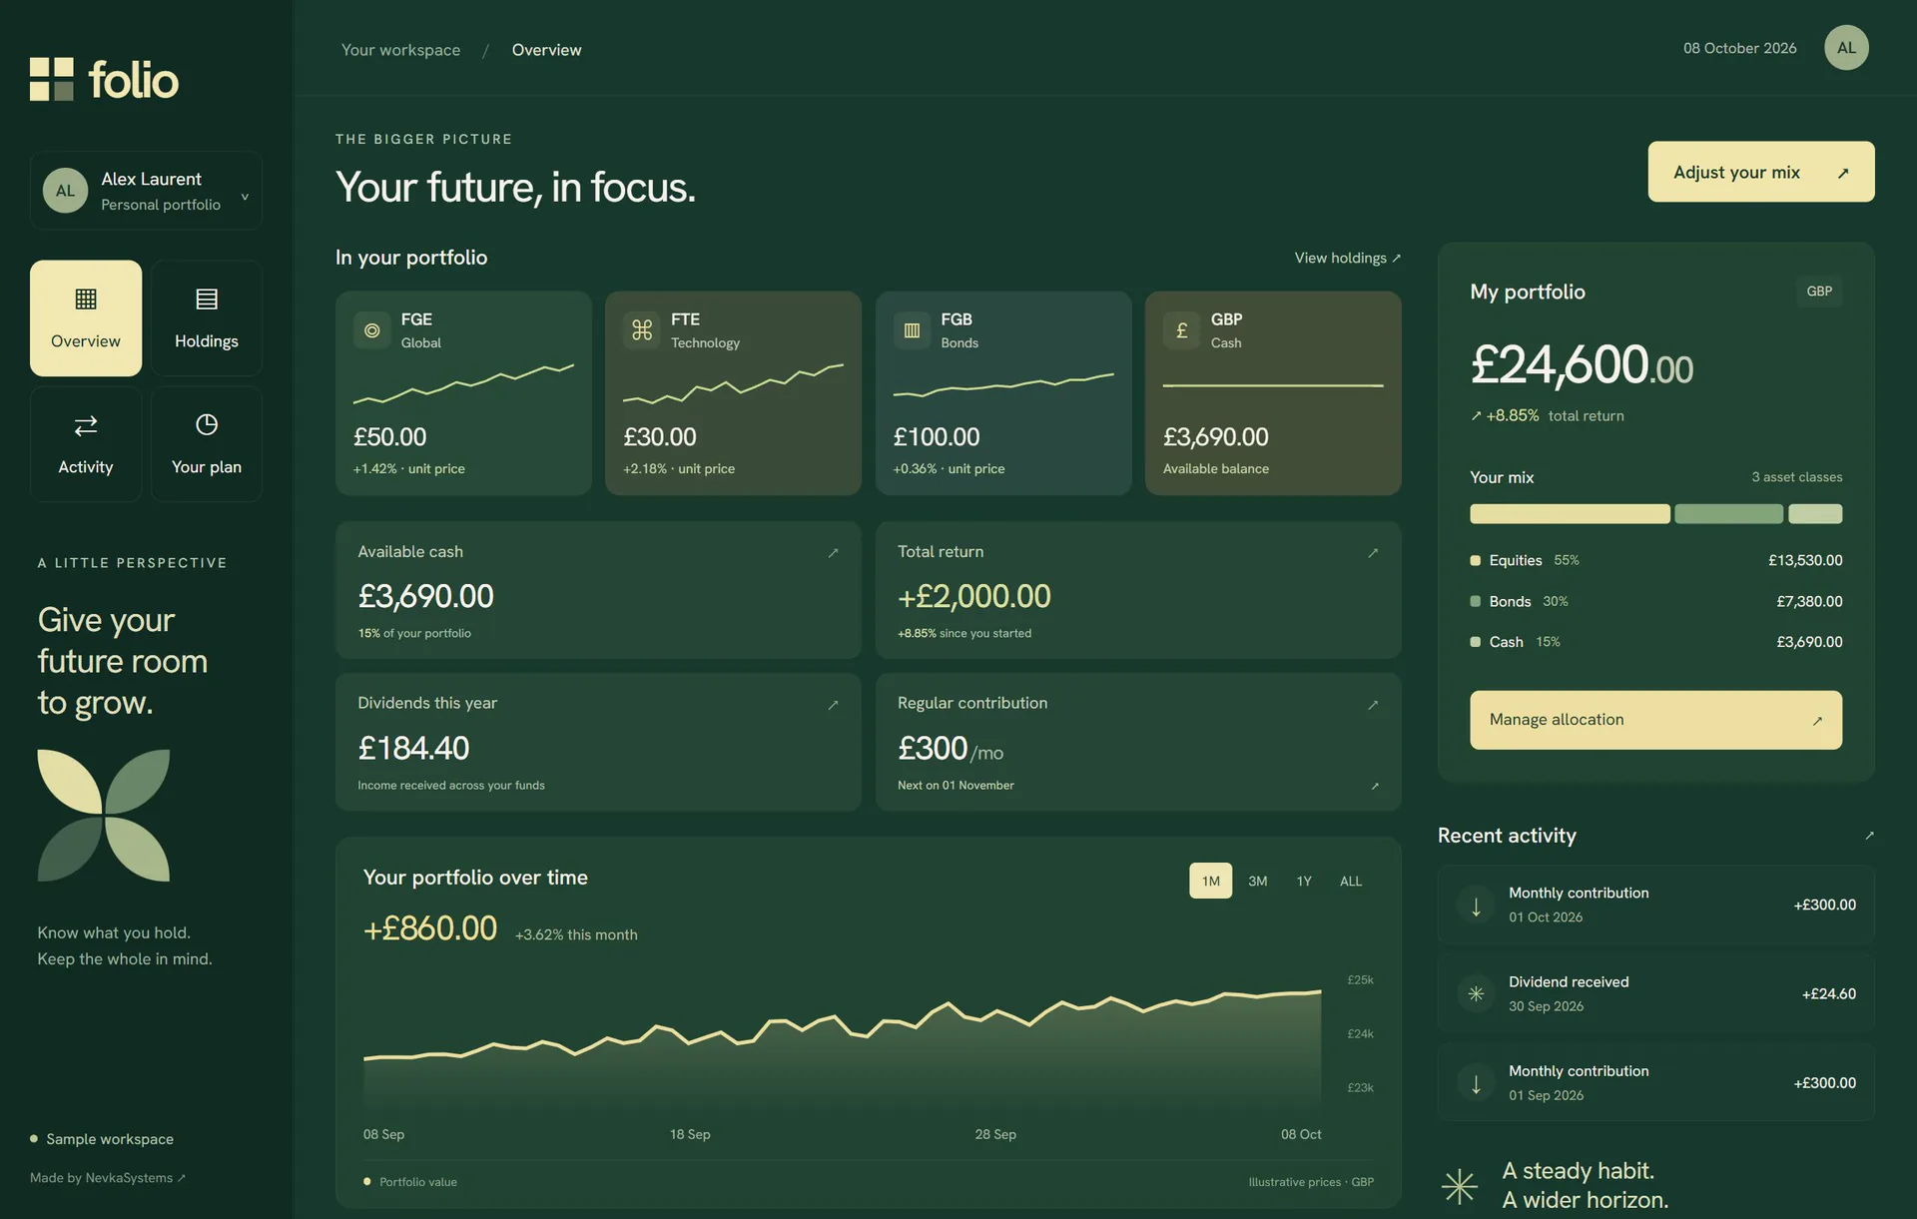This screenshot has height=1219, width=1917.
Task: Click the bottom arrow in Regular contribution card
Action: click(x=1375, y=787)
